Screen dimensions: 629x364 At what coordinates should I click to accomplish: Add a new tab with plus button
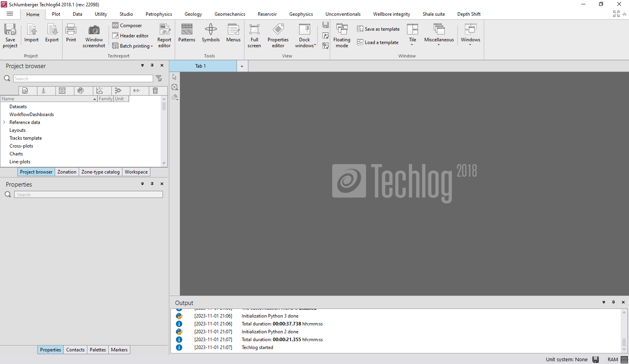242,66
